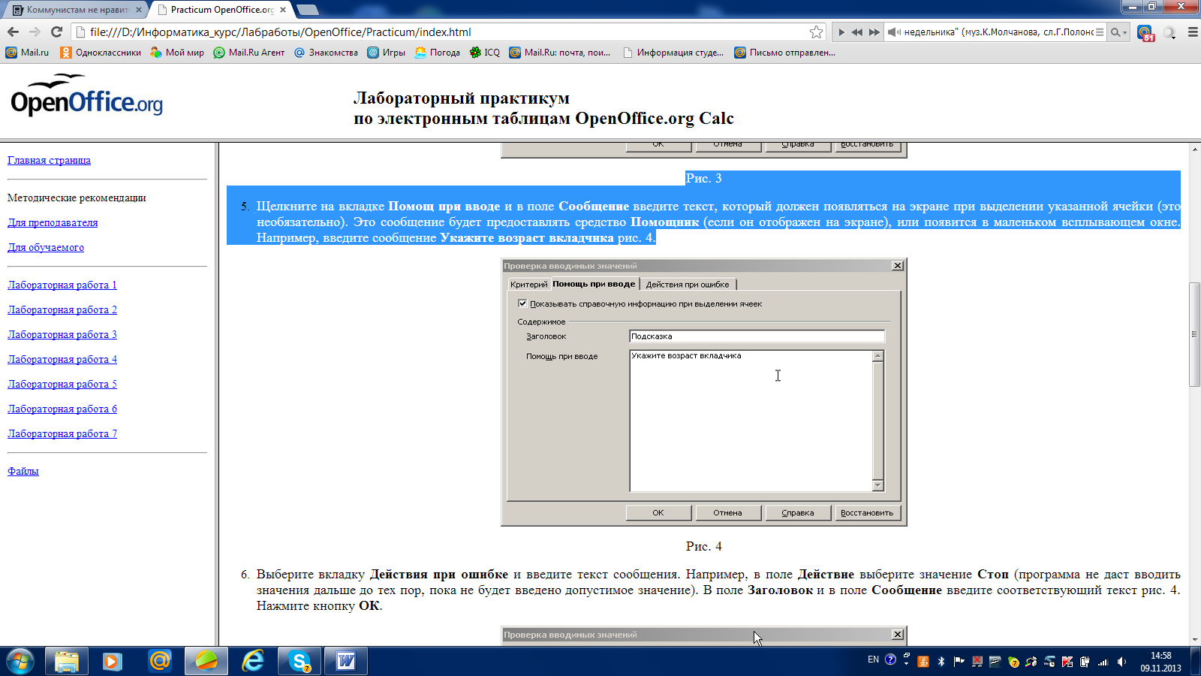Open Погода bookmark
Viewport: 1201px width, 676px height.
coord(437,53)
